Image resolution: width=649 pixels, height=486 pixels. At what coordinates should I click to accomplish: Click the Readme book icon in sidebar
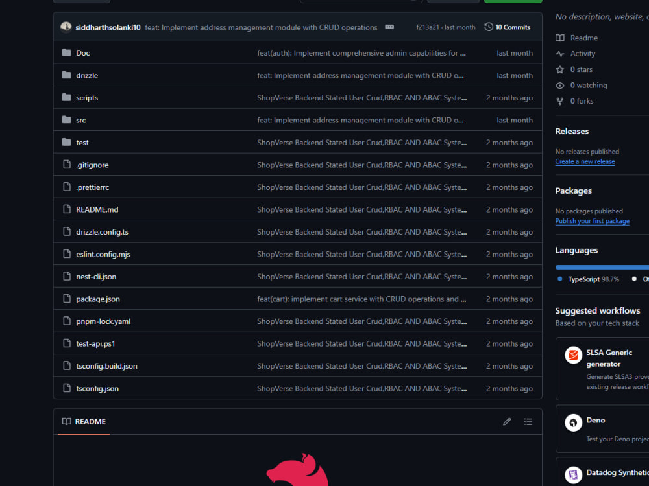560,38
